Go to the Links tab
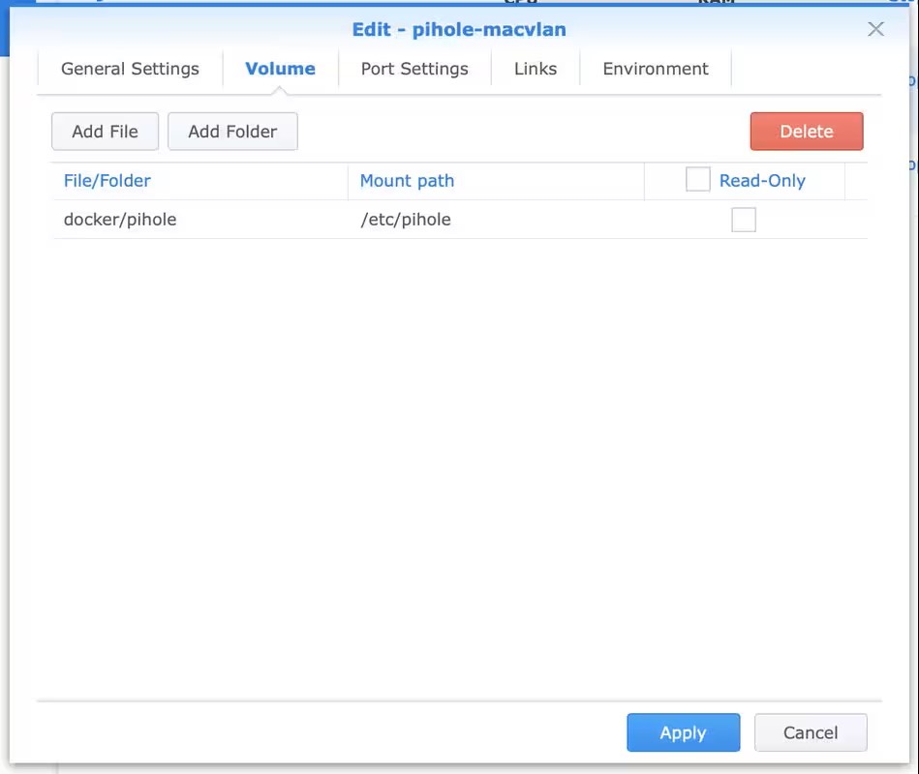 [536, 69]
